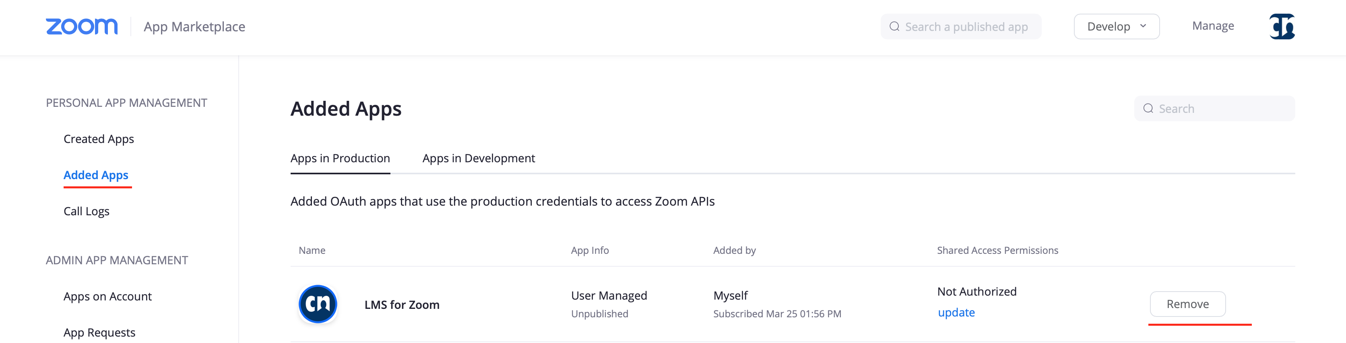Click the User Managed text
1346x343 pixels.
[x=609, y=296]
